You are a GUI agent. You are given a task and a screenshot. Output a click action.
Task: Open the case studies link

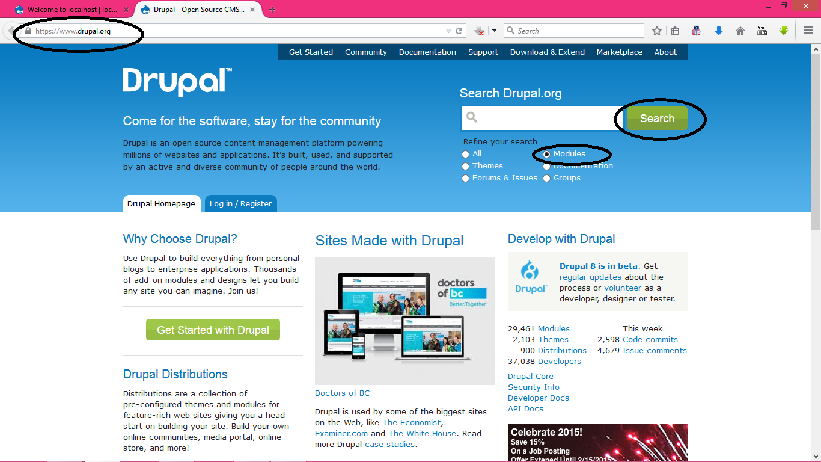click(x=390, y=444)
